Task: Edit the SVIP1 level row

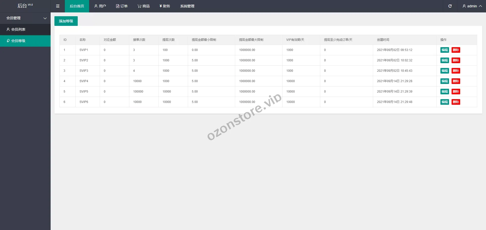Action: click(x=444, y=50)
